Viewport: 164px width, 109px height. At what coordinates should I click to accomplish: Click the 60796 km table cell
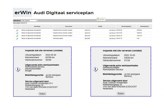[139, 30]
